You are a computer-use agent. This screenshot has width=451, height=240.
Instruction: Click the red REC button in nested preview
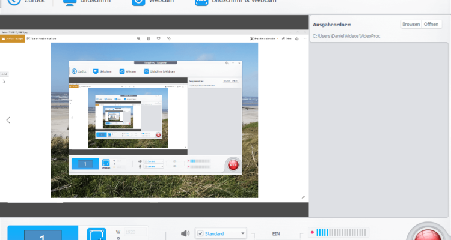click(x=233, y=165)
